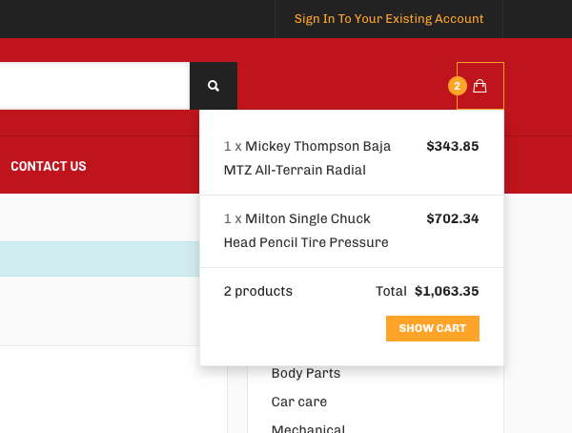Viewport: 572px width, 433px height.
Task: Select the Car care category
Action: [x=299, y=402]
